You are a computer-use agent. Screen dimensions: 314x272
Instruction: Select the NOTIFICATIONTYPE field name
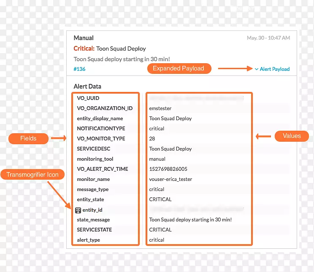point(101,129)
